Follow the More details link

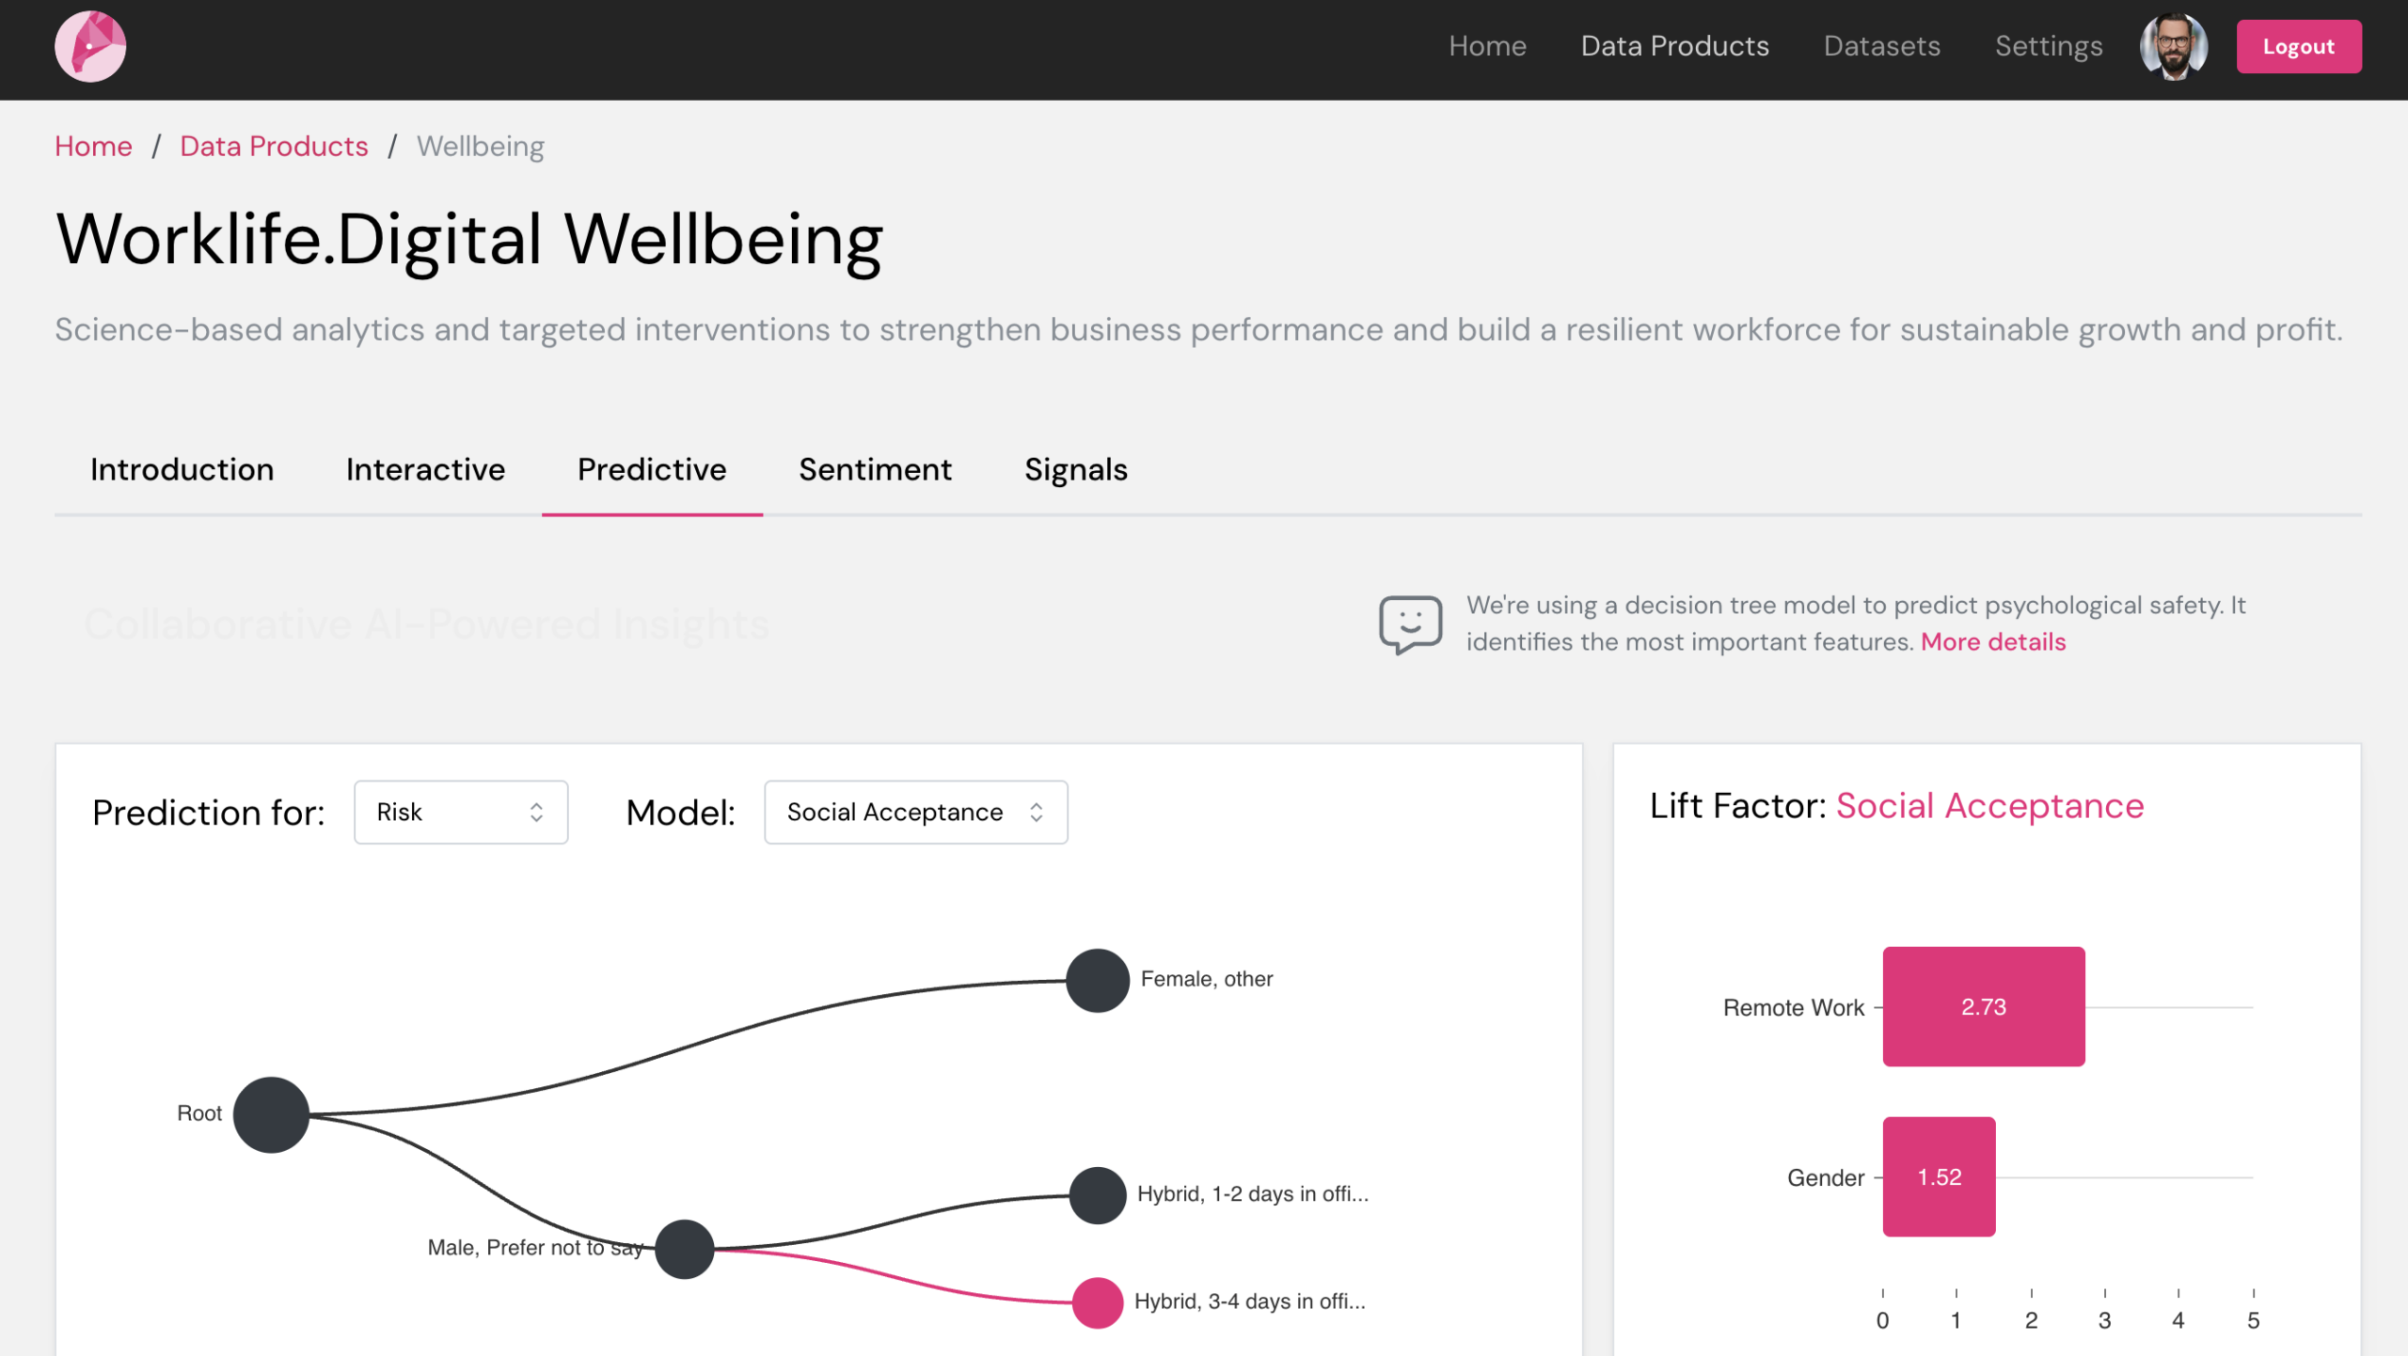(x=1992, y=641)
